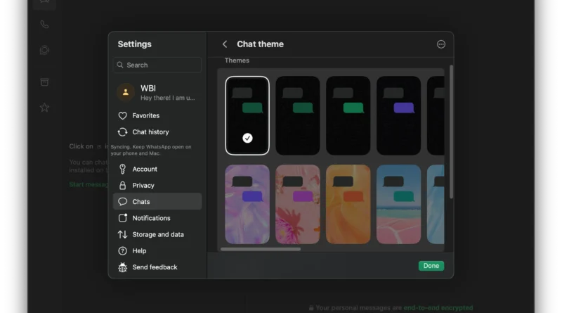Click the Favorites heart icon

122,115
